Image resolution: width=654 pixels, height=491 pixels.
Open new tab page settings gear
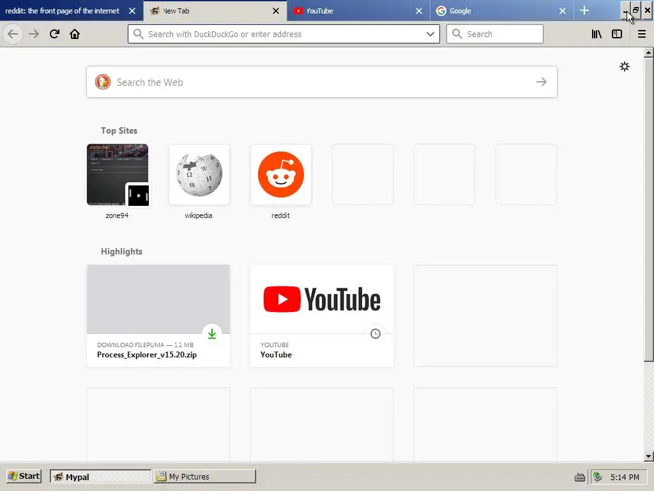coord(625,66)
